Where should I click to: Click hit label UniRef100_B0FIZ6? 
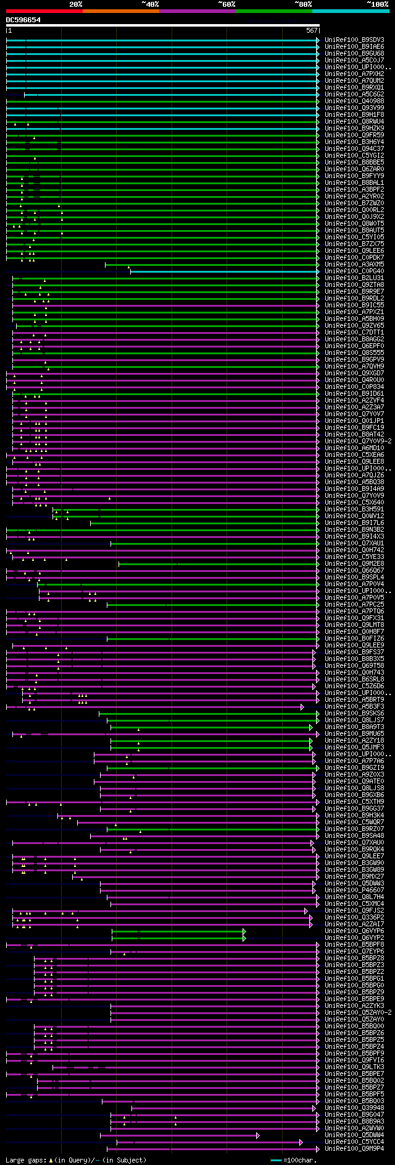click(x=354, y=639)
